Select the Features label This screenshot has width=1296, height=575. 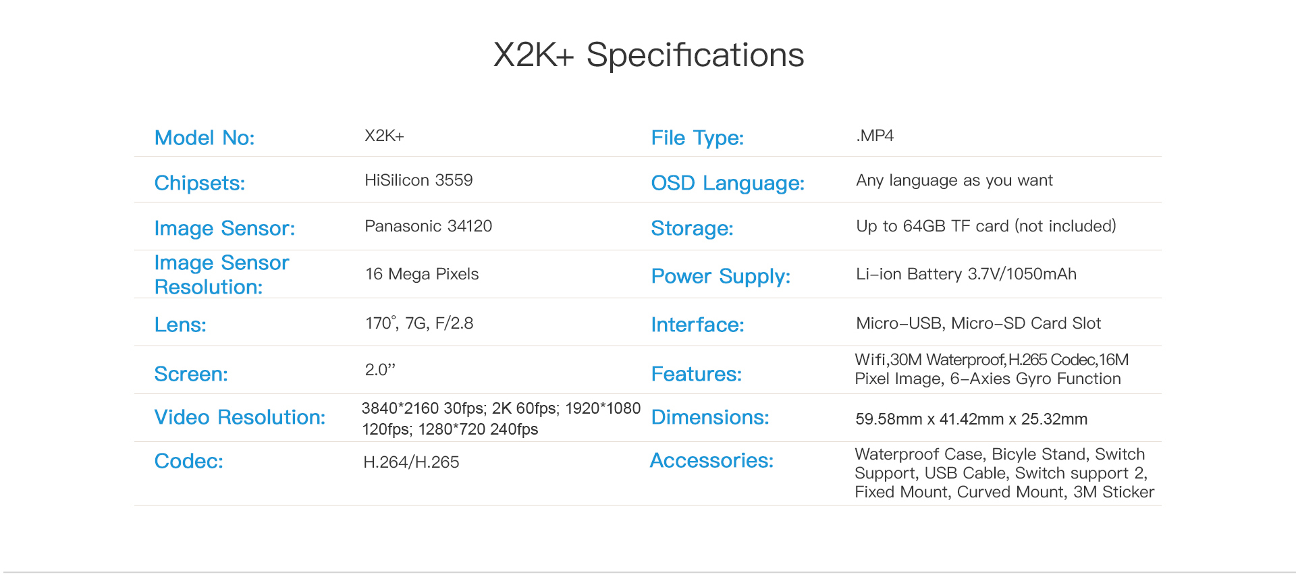tap(696, 374)
